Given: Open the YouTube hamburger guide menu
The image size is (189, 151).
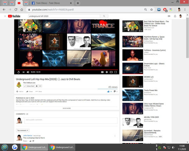Looking at the screenshot, I should tap(5, 16).
